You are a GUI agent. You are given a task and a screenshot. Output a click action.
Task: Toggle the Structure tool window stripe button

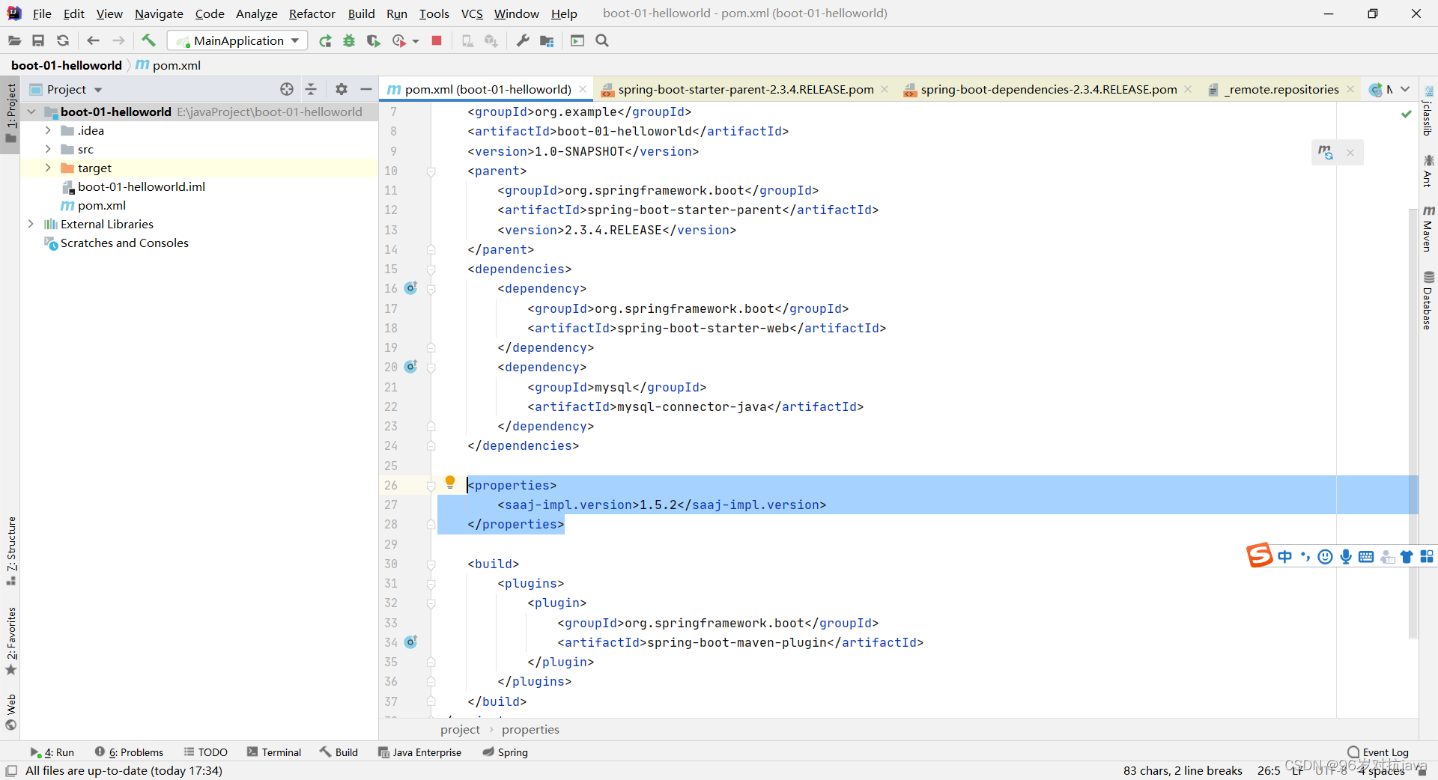(x=10, y=551)
